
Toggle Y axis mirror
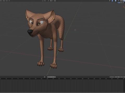click(120, 3)
